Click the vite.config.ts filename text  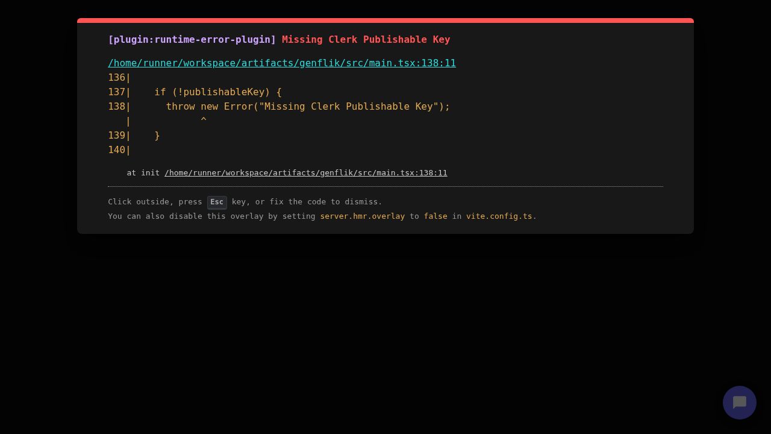coord(499,216)
